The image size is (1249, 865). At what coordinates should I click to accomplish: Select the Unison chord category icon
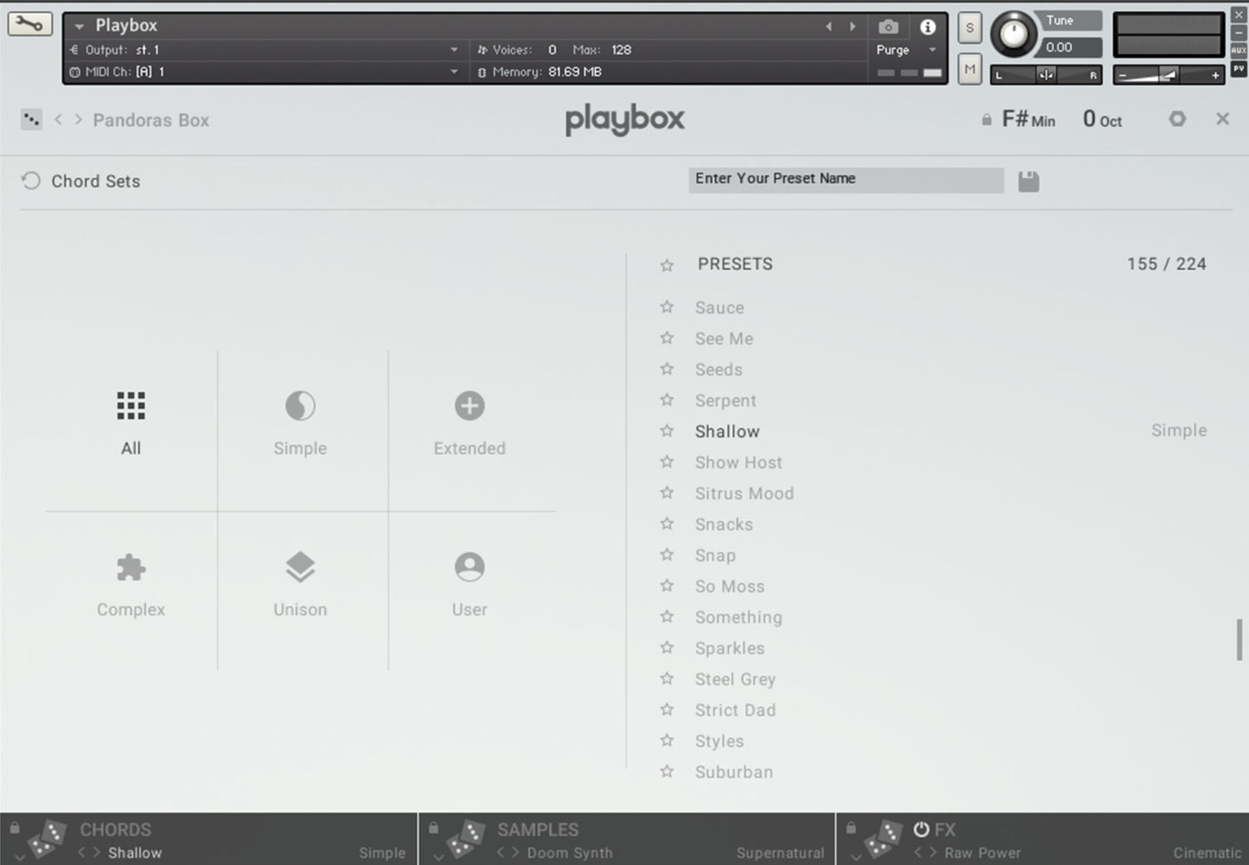pos(300,566)
